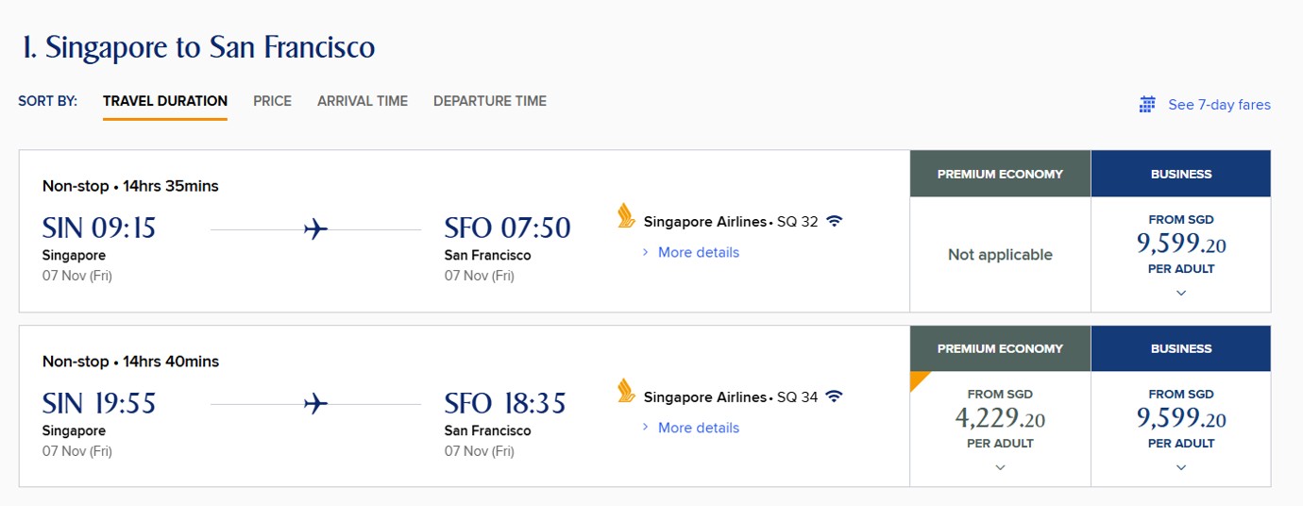Image resolution: width=1303 pixels, height=506 pixels.
Task: Click the Wi-Fi icon for flight SQ 34
Action: (x=834, y=396)
